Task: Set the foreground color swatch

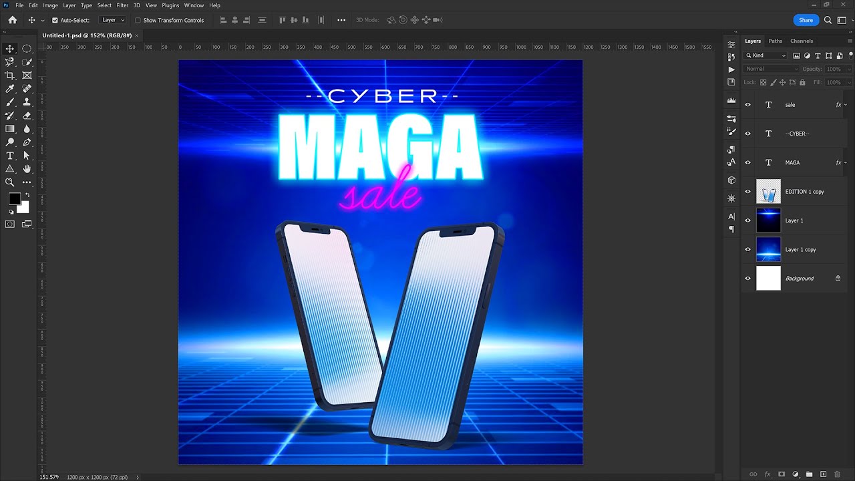Action: click(14, 199)
